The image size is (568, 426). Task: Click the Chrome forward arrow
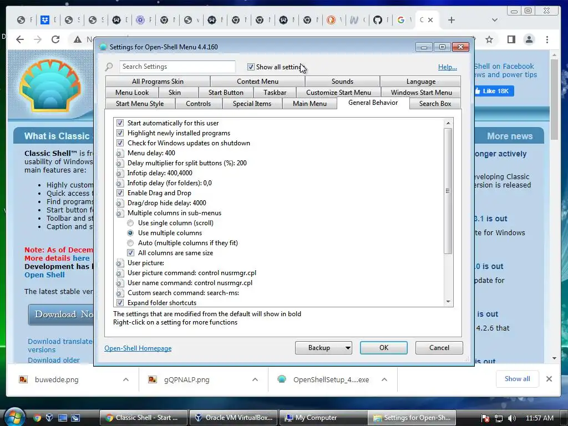tap(38, 39)
